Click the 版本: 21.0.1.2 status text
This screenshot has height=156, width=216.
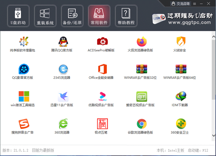point(15,150)
